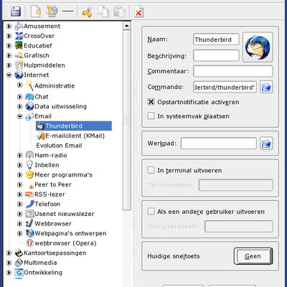Check Als een andere gebruiker uitvoeren
287x287 pixels.
151,212
